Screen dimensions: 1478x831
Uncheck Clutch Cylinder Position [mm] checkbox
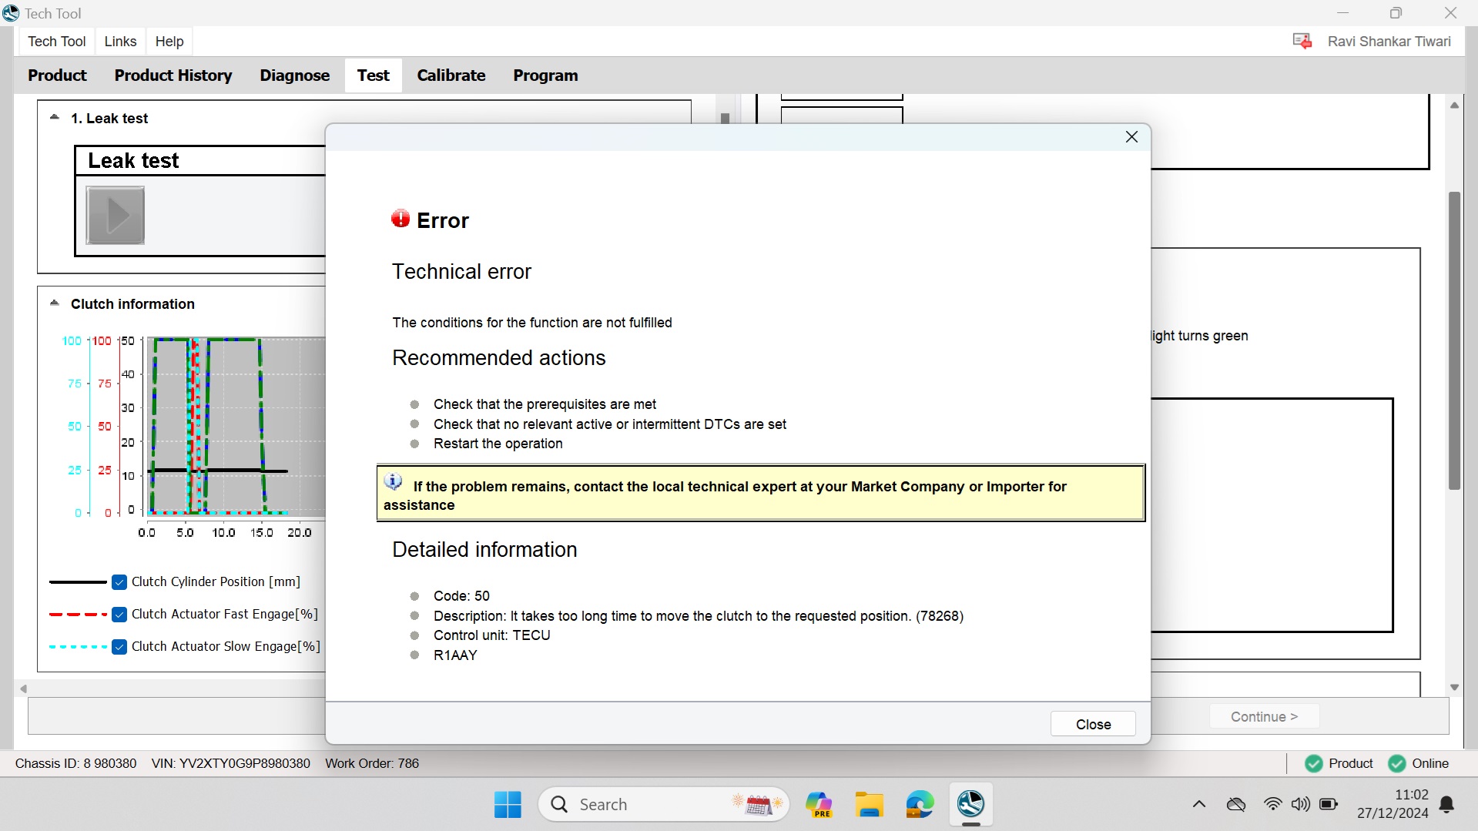(119, 582)
